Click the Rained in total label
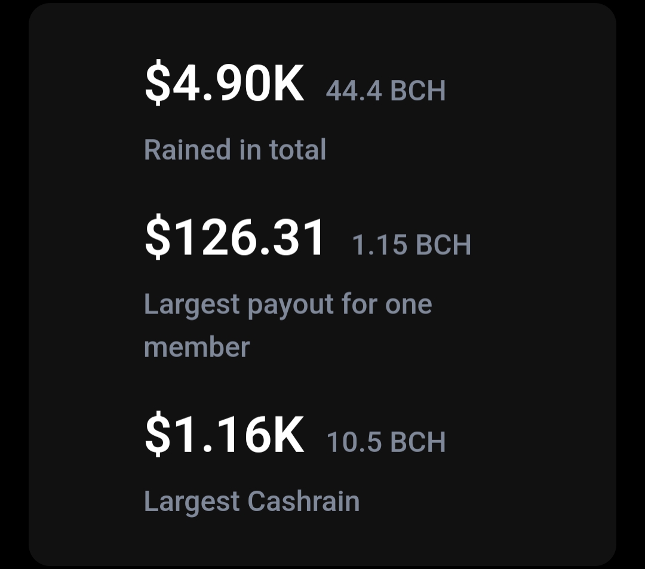The width and height of the screenshot is (645, 569). [235, 149]
